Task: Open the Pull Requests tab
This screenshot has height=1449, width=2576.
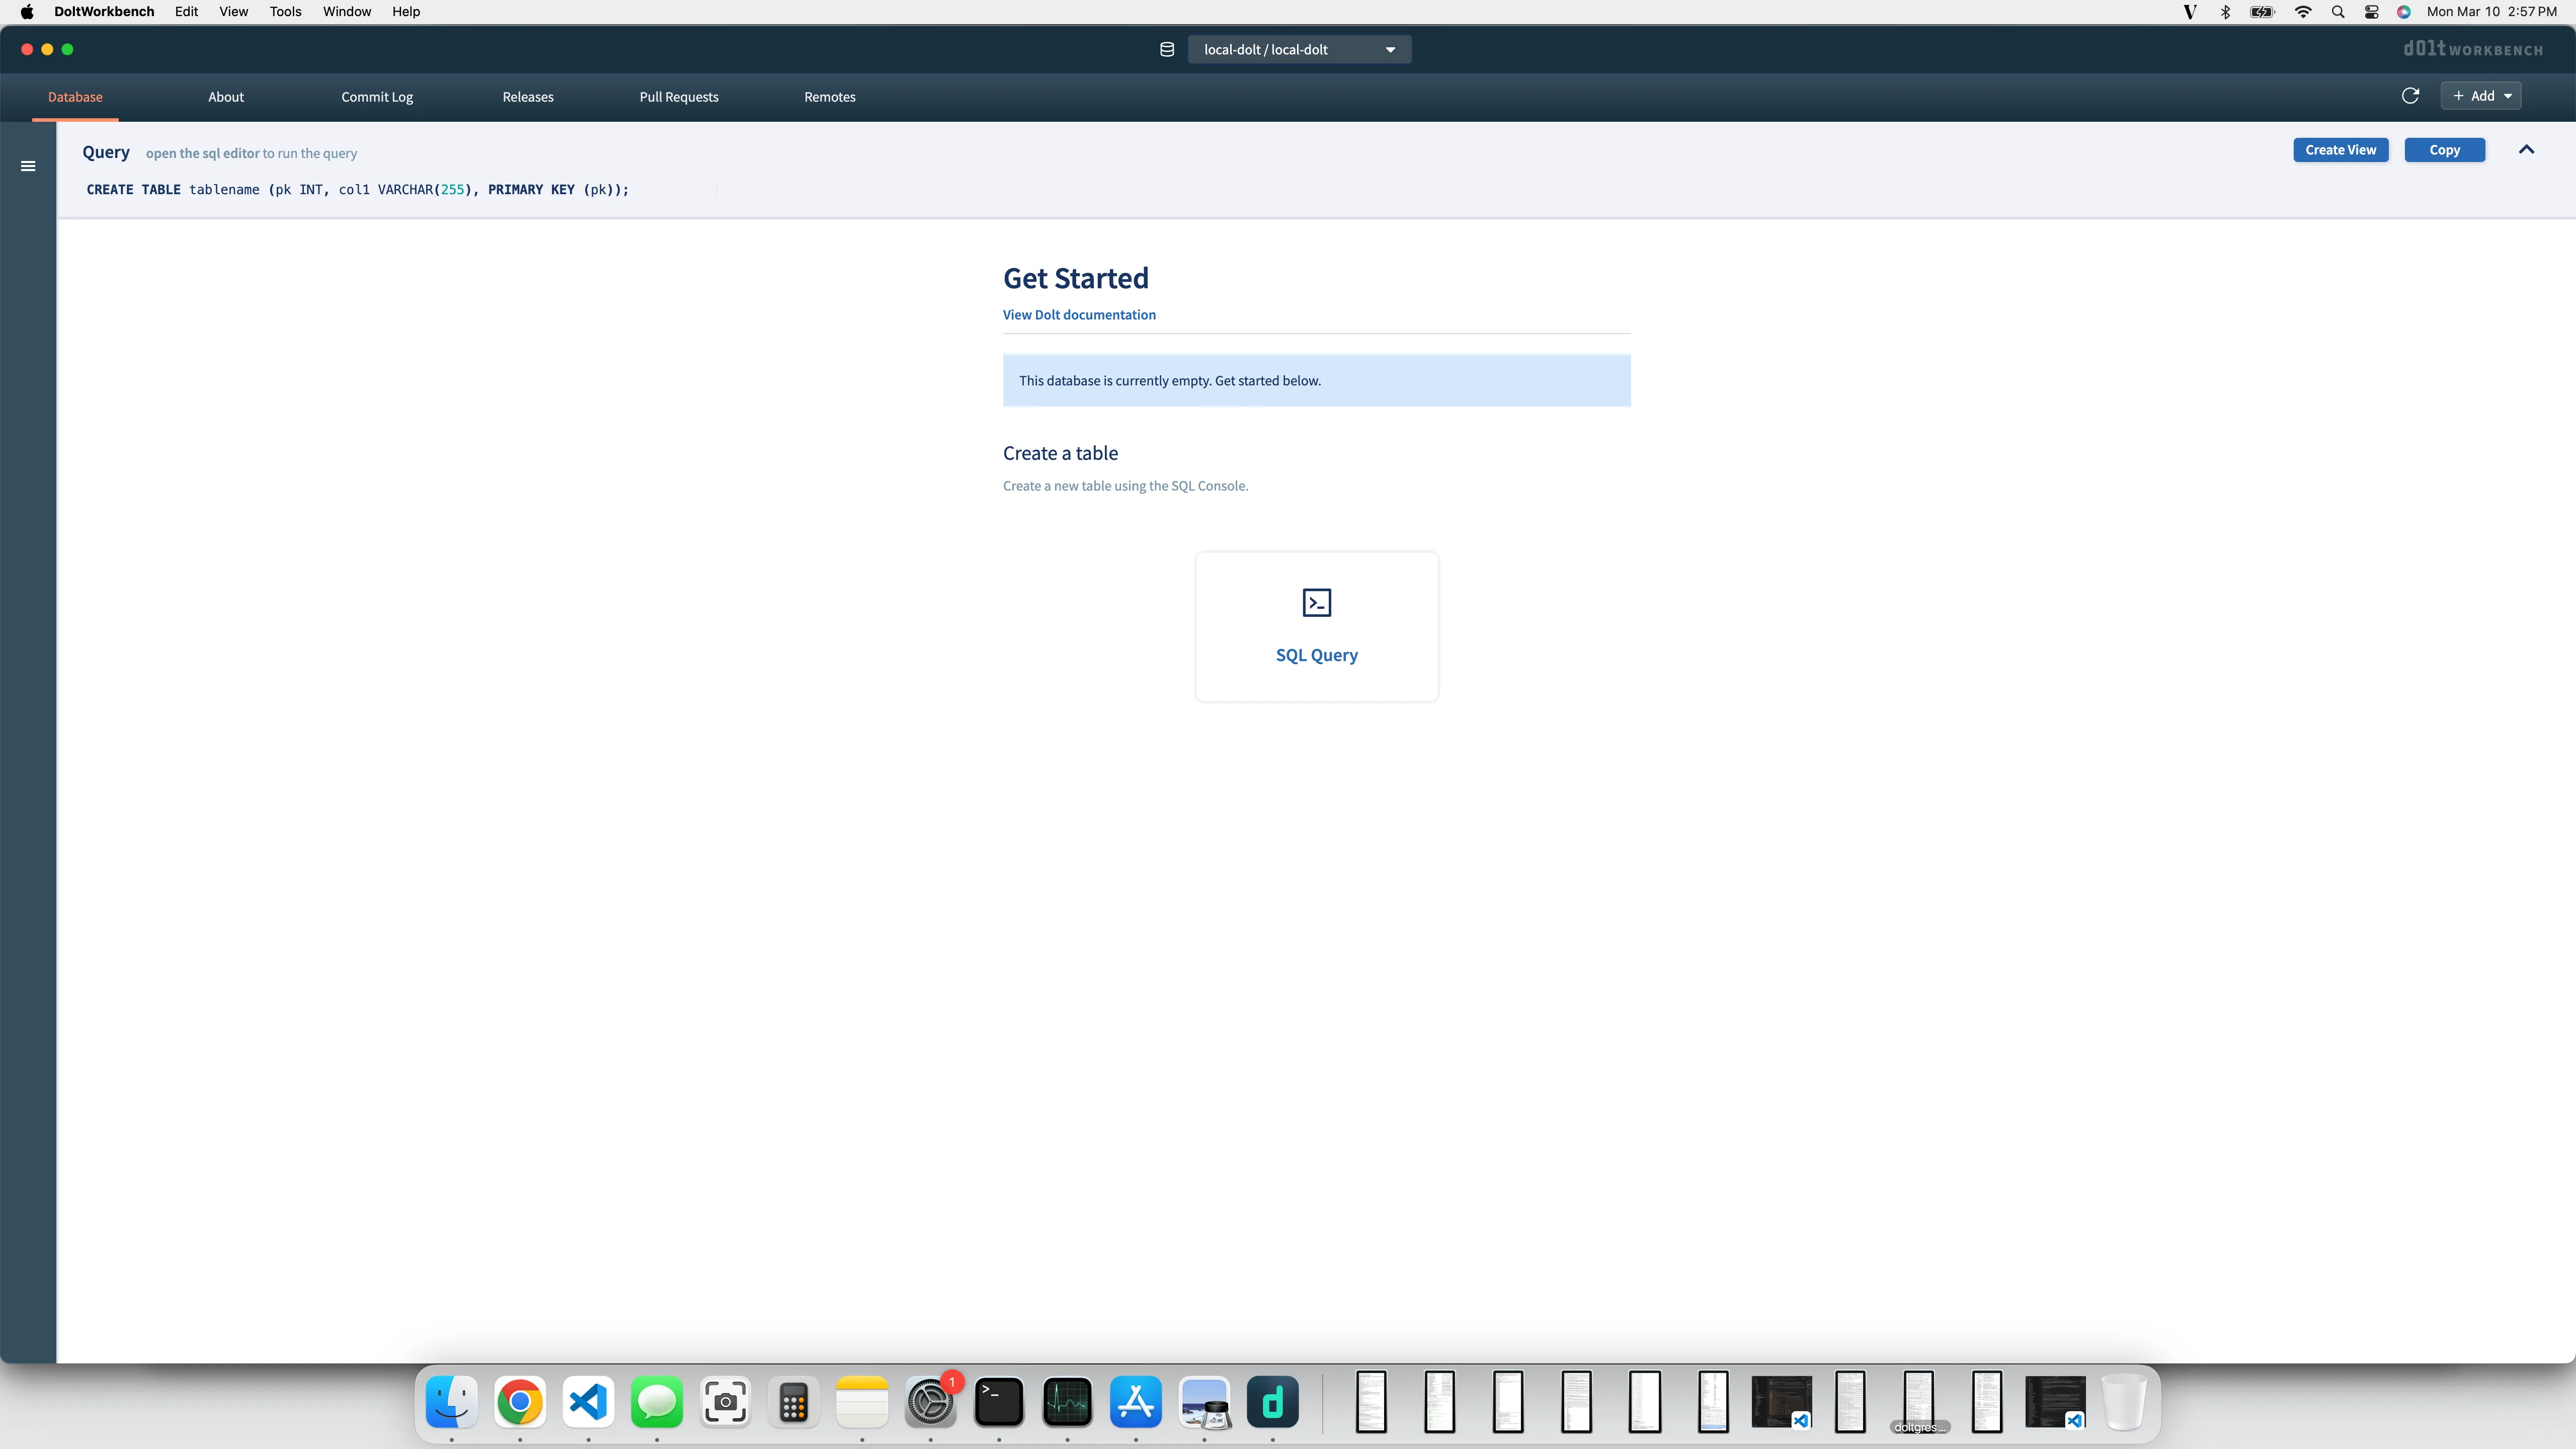Action: pyautogui.click(x=678, y=96)
